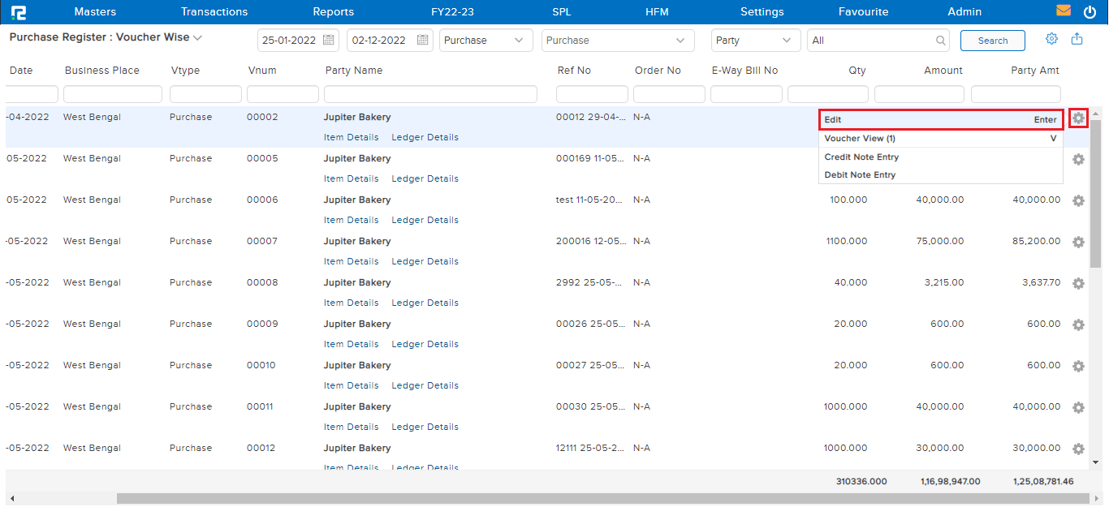Open calendar for start date 25-01-2022
1109x507 pixels.
click(328, 41)
